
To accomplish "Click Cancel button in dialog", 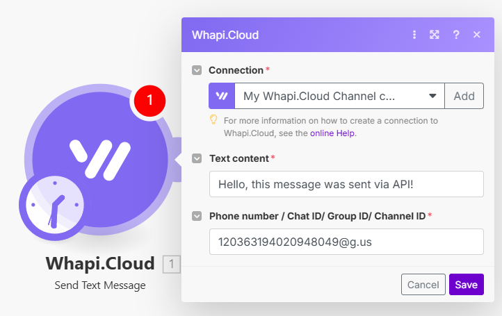I will [x=423, y=284].
